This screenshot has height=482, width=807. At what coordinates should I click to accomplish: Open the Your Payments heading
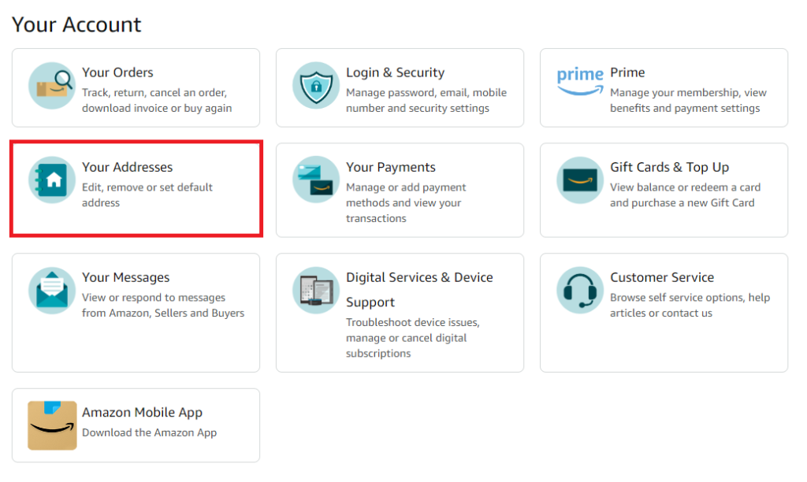click(x=391, y=167)
